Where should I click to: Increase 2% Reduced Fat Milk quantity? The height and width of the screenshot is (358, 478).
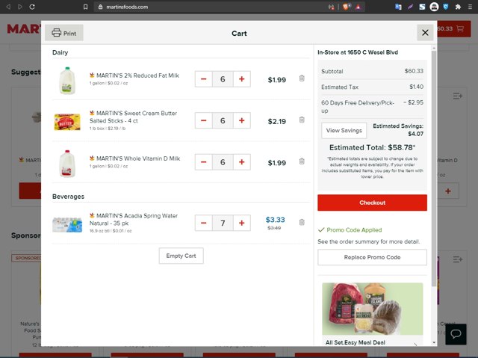pyautogui.click(x=242, y=79)
